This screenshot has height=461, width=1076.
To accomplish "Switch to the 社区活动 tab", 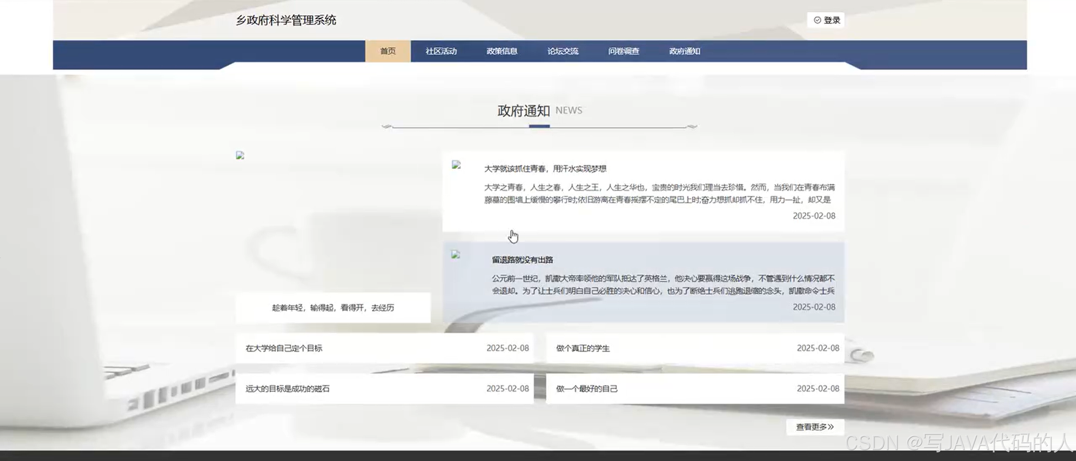I will click(441, 51).
